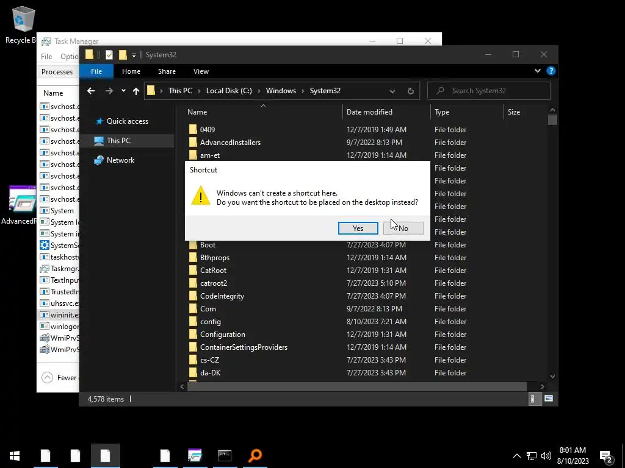Expand the address bar history dropdown
This screenshot has height=468, width=625.
(392, 91)
